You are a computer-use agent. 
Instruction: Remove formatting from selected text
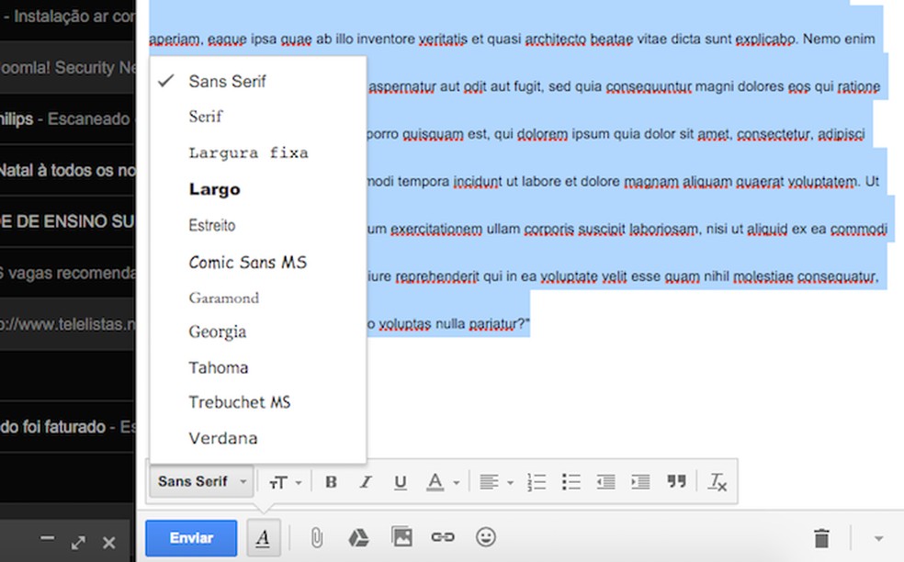pos(718,481)
